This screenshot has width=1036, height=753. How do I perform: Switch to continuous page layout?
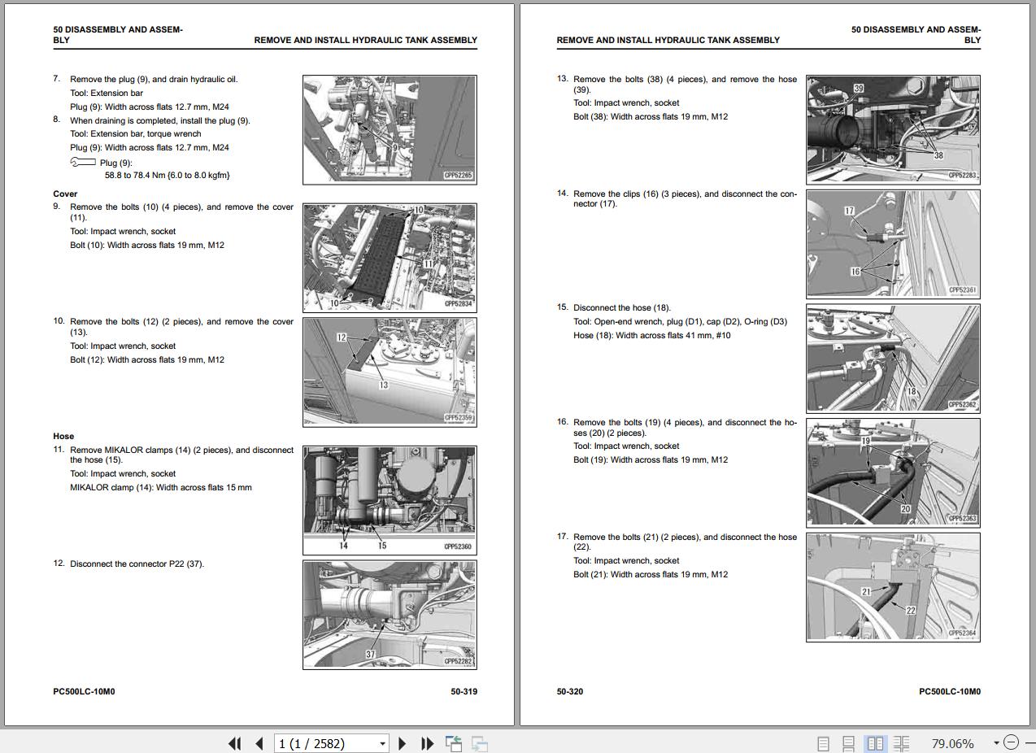tap(849, 743)
